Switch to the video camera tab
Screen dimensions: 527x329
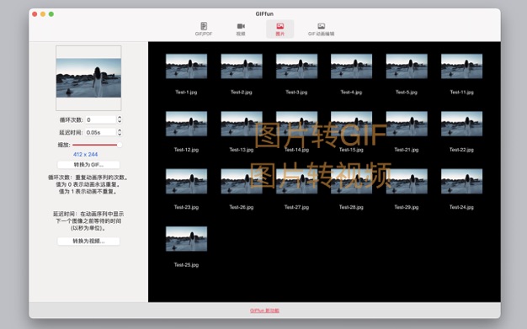click(241, 26)
